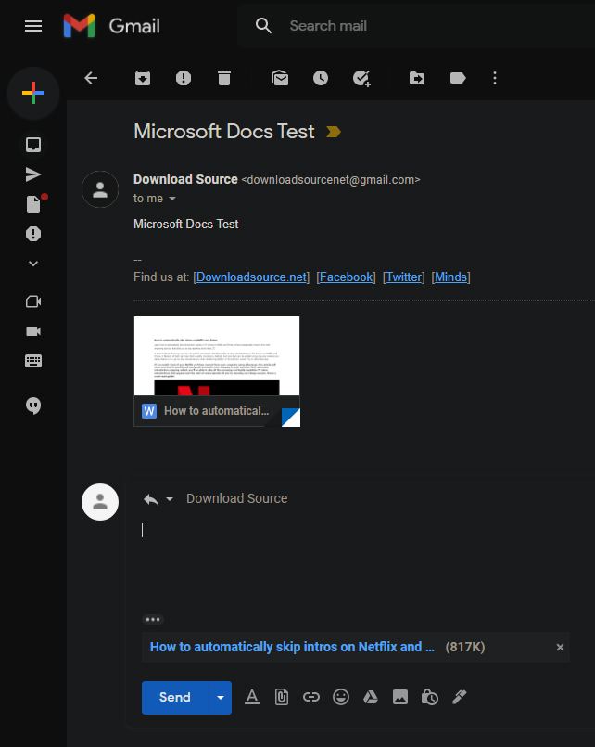Go back to inbox arrow
This screenshot has height=747, width=595.
click(x=91, y=78)
